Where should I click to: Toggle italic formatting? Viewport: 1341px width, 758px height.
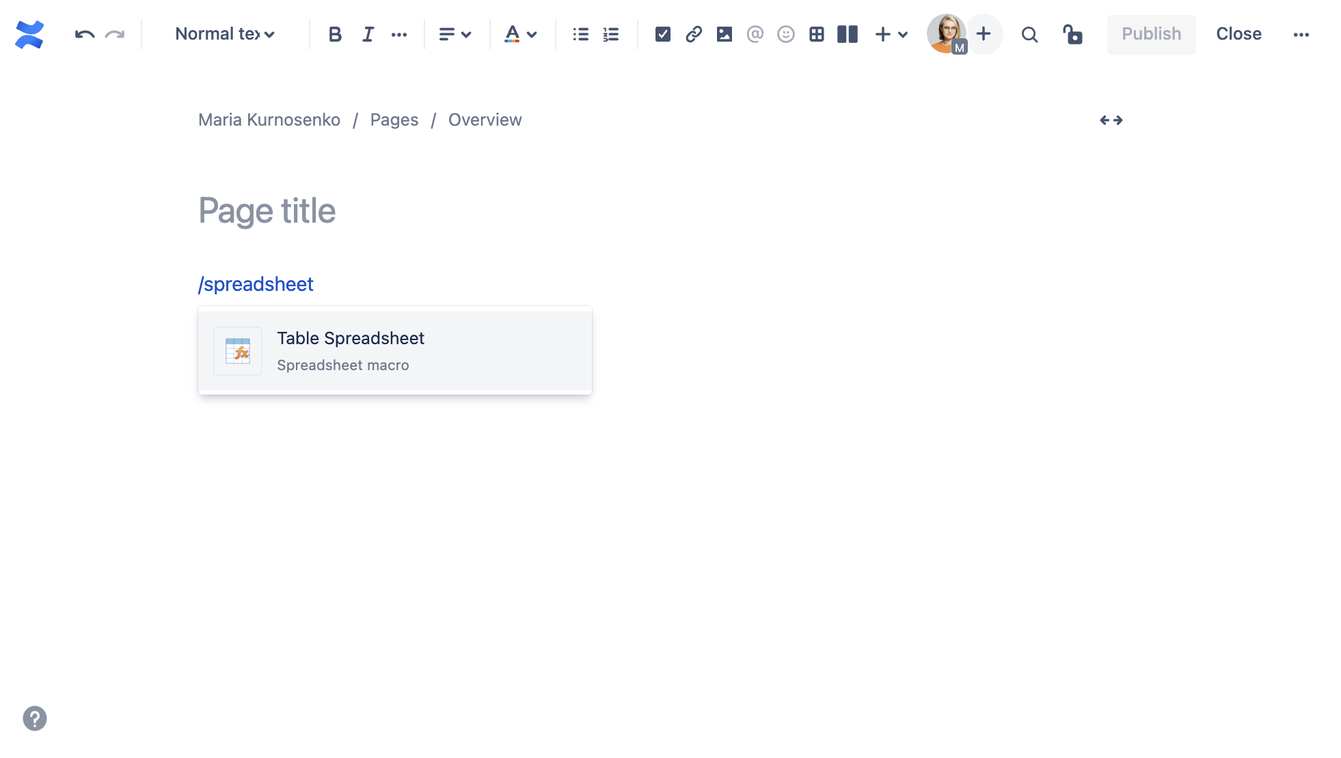click(x=368, y=34)
